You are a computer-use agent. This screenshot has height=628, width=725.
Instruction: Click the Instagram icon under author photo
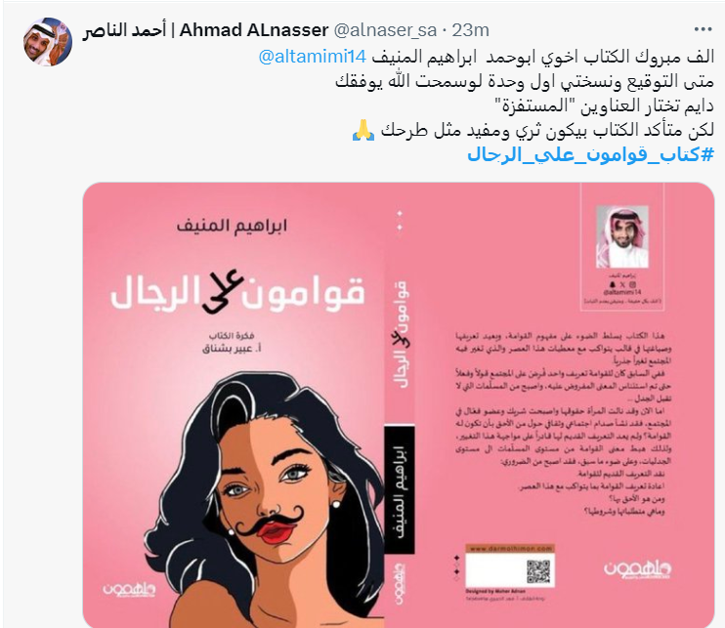[x=632, y=284]
